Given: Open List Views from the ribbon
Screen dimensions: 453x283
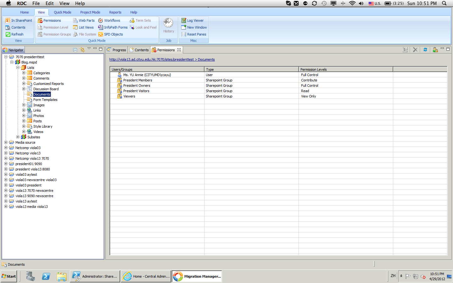Looking at the screenshot, I should point(83,27).
